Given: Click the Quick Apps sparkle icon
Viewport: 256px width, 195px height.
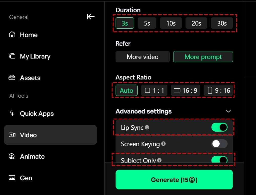Looking at the screenshot, I should pos(12,113).
